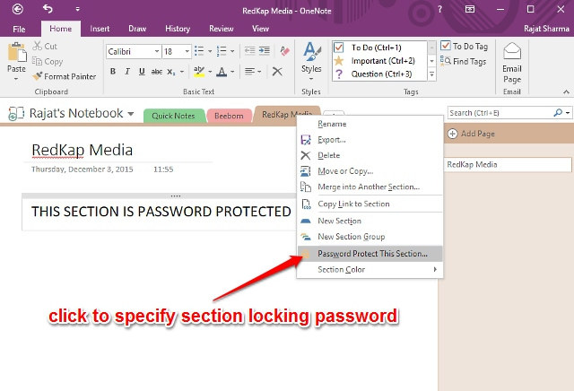Apply the Important (Ctrl+2) star tag
The height and width of the screenshot is (391, 574).
[x=378, y=61]
